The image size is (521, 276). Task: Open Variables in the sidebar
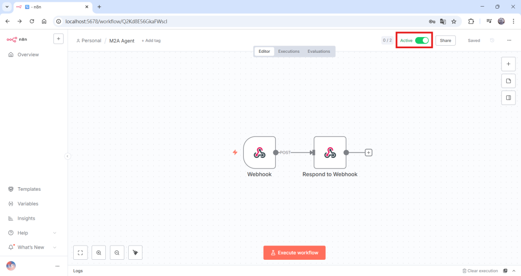(28, 204)
